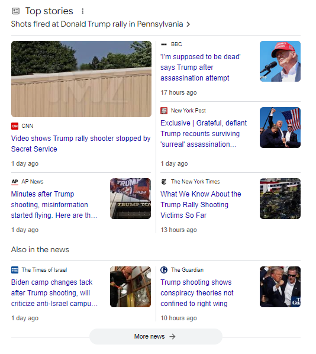Click the Guardian article thumbnail image
316x354 pixels.
click(280, 287)
